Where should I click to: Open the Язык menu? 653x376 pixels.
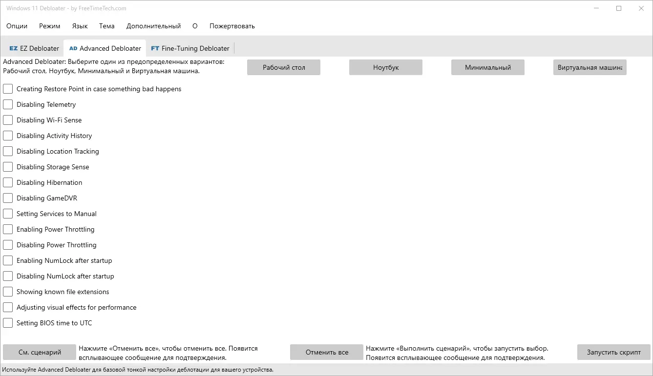pos(80,26)
